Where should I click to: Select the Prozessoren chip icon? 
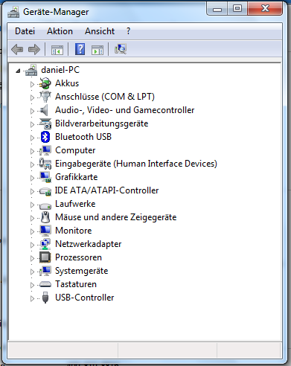pos(45,257)
